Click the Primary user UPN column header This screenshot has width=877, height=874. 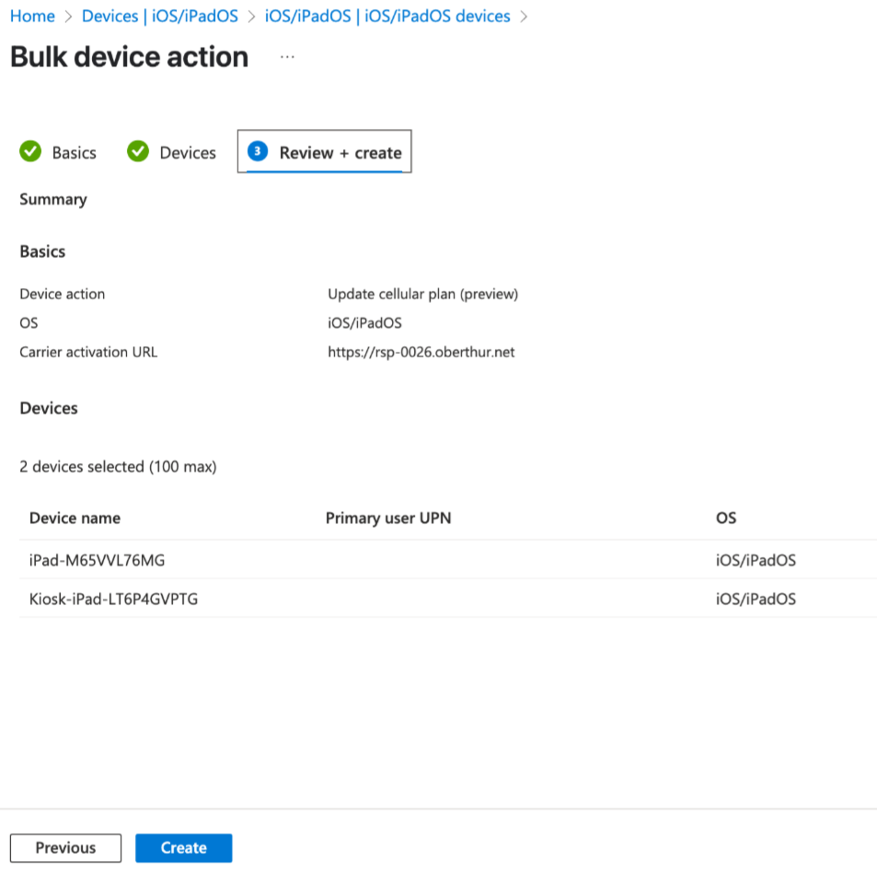pyautogui.click(x=388, y=518)
